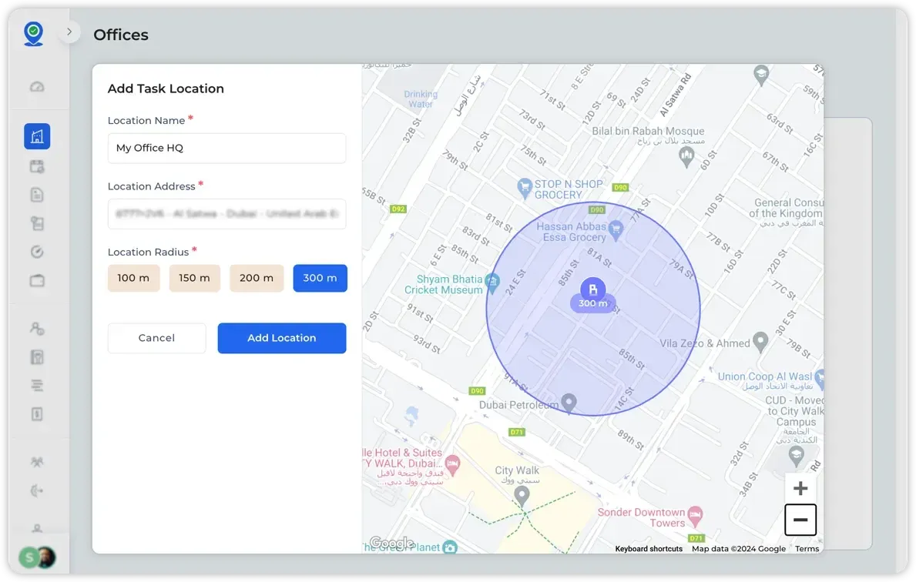
Task: Expand the sidebar with the chevron arrow
Action: tap(69, 32)
